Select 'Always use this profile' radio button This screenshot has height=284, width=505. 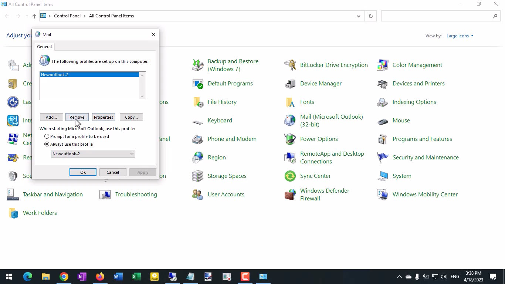(x=47, y=144)
